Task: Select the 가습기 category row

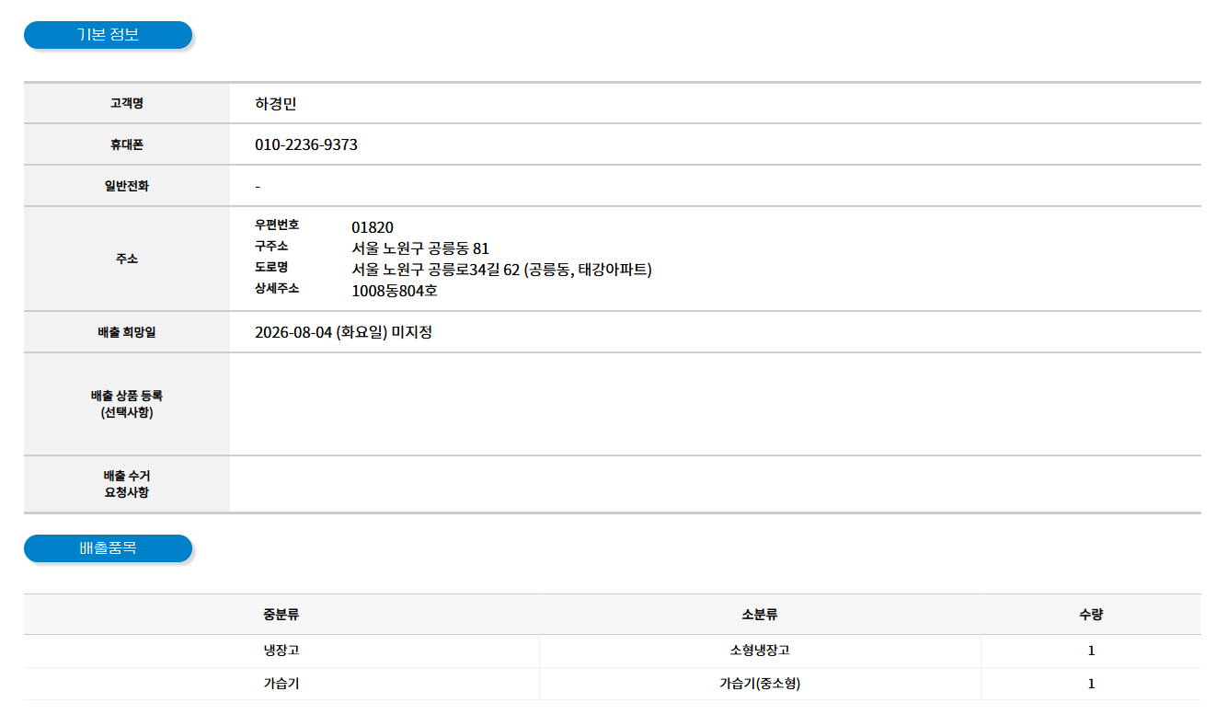Action: click(x=613, y=684)
